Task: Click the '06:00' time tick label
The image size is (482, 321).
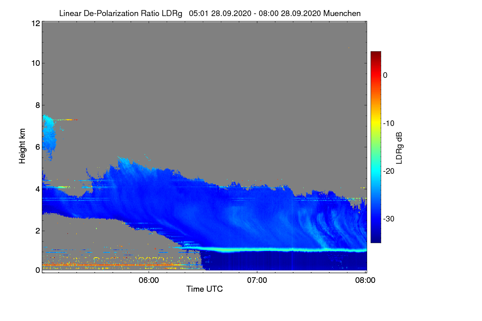Action: [x=149, y=280]
